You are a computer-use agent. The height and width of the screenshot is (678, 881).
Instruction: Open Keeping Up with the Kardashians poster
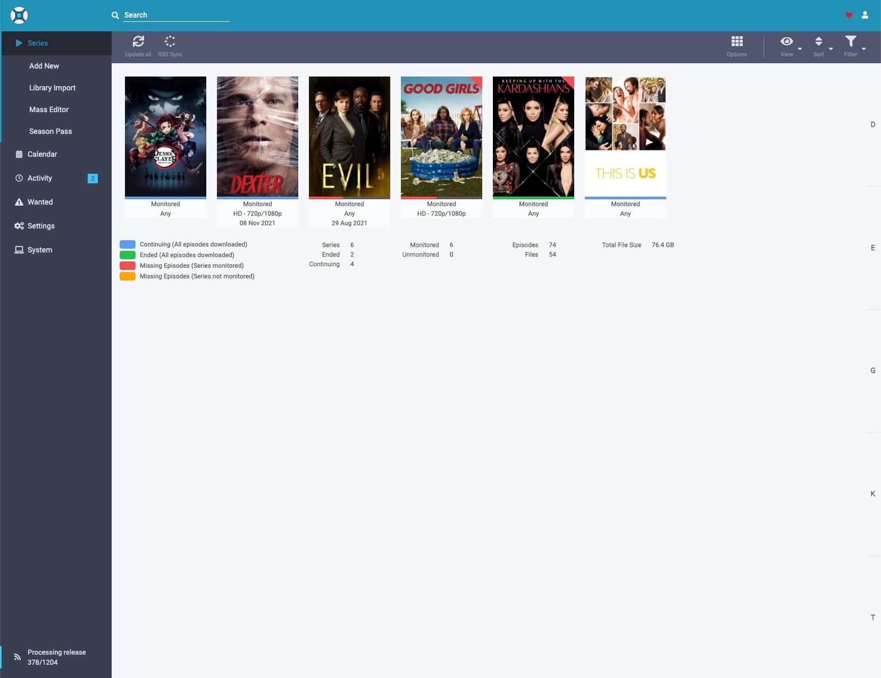click(x=533, y=137)
